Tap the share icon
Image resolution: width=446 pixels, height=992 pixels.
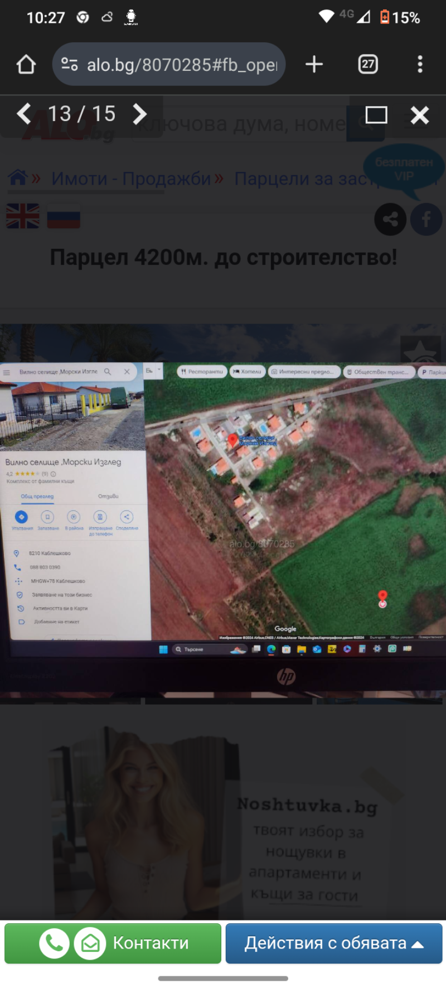(x=390, y=219)
